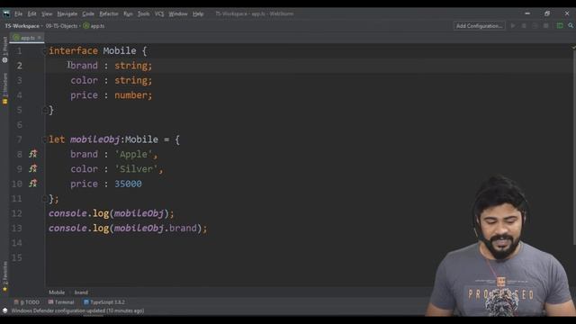Viewport: 576px width, 324px height.
Task: Click line number 12 in the gutter
Action: [16, 213]
